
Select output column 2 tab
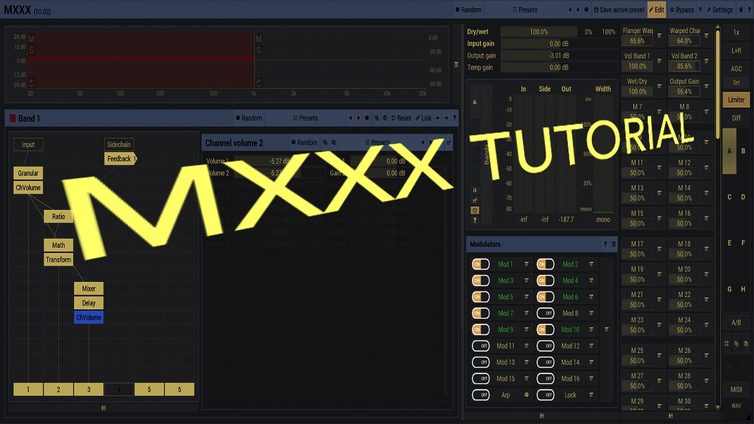pos(58,389)
